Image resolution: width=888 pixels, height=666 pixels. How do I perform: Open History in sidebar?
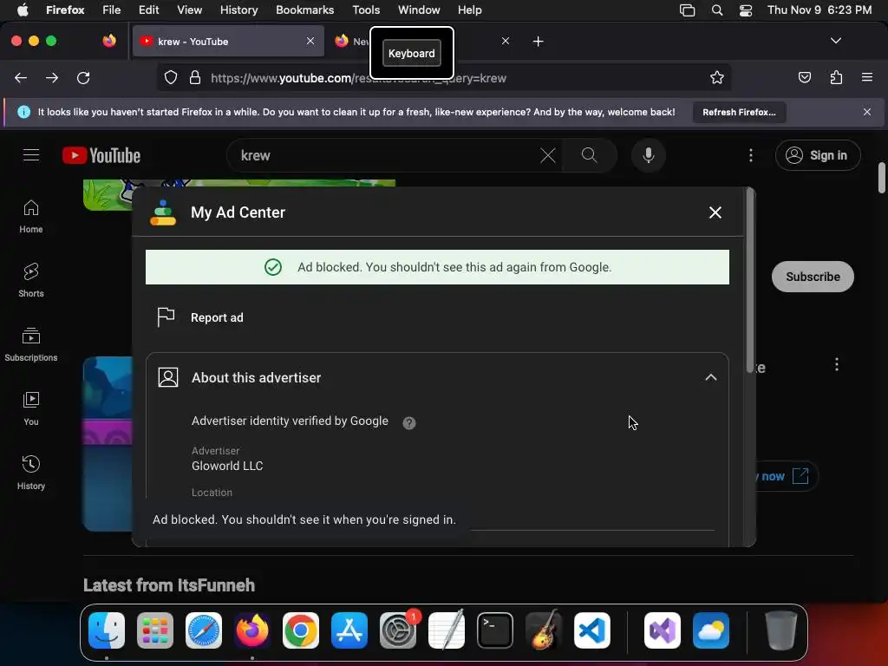[31, 473]
